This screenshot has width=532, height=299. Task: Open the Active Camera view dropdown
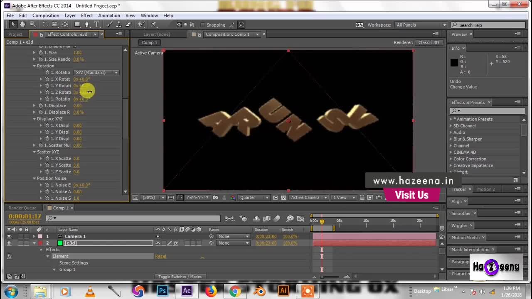coord(309,198)
